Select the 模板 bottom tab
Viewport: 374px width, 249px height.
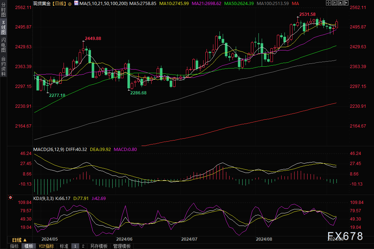coord(29,246)
